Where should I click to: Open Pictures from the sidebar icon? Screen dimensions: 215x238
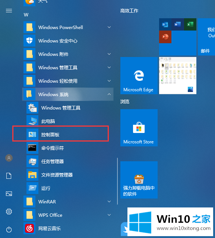click(x=9, y=194)
